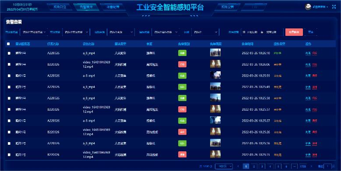The height and width of the screenshot is (171, 341).
Task: Go to next page arrow in pagination
Action: tap(311, 167)
